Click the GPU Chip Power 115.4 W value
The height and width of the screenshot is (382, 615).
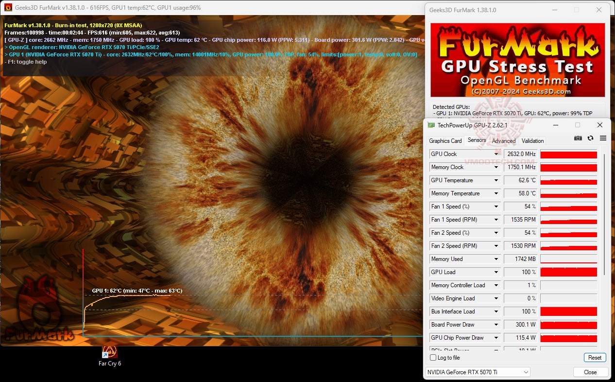pyautogui.click(x=520, y=338)
